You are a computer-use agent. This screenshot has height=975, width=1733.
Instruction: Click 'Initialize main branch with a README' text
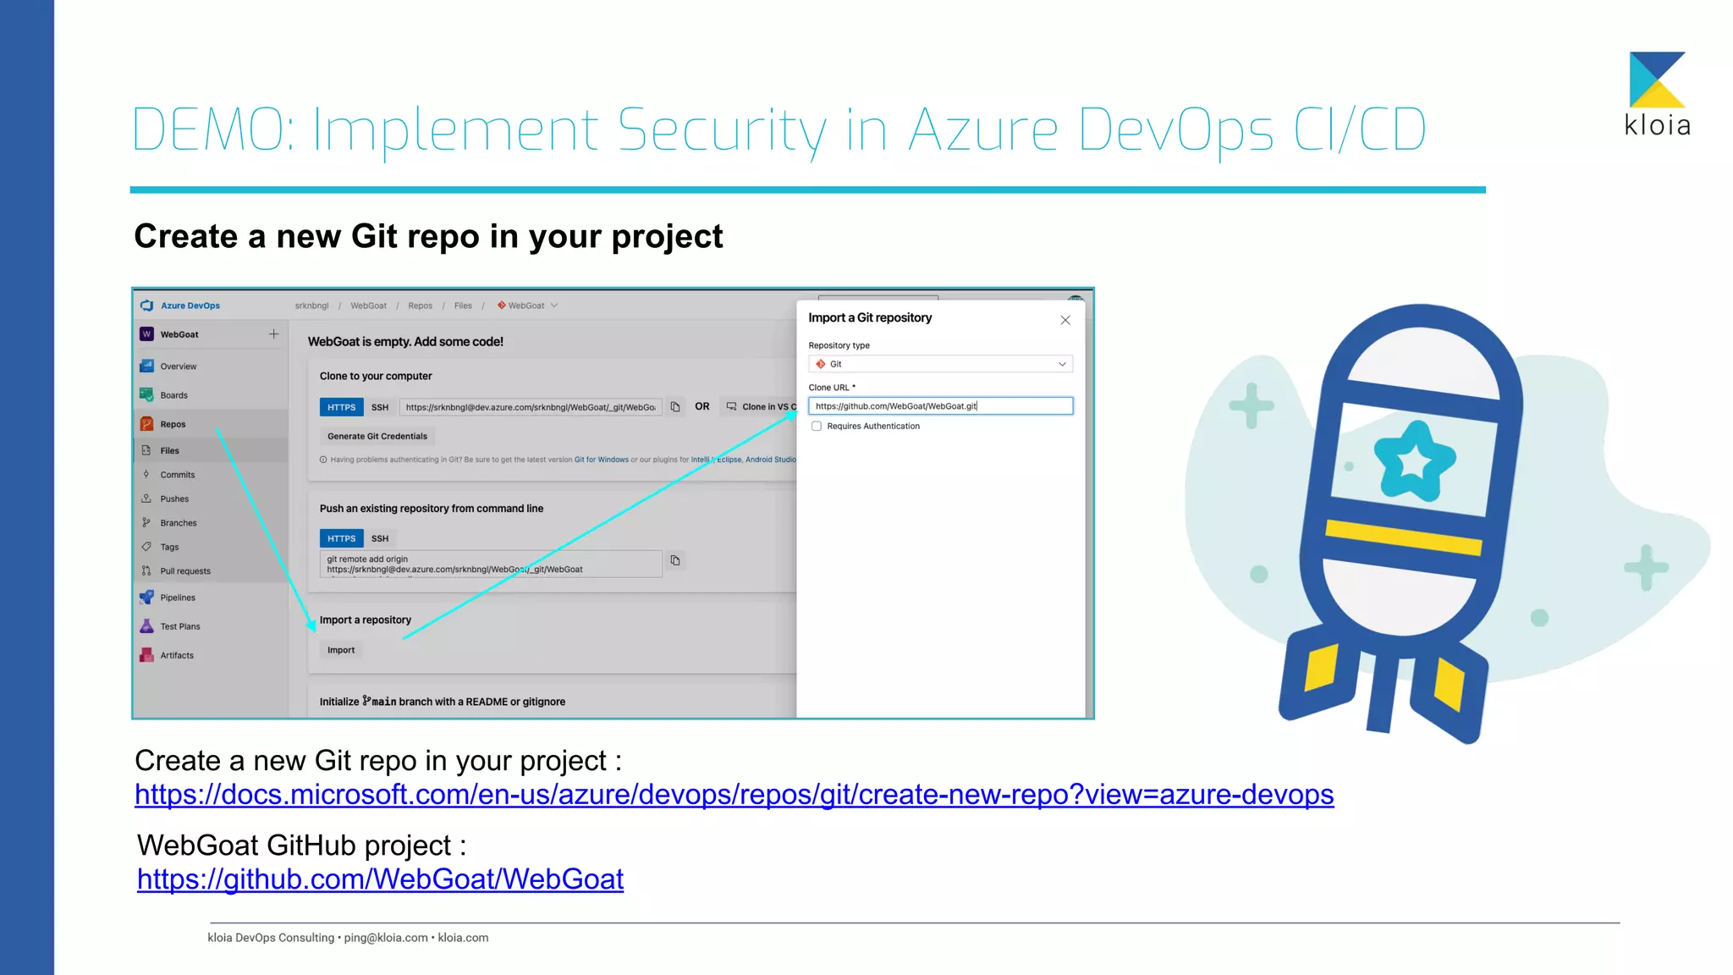click(x=443, y=702)
